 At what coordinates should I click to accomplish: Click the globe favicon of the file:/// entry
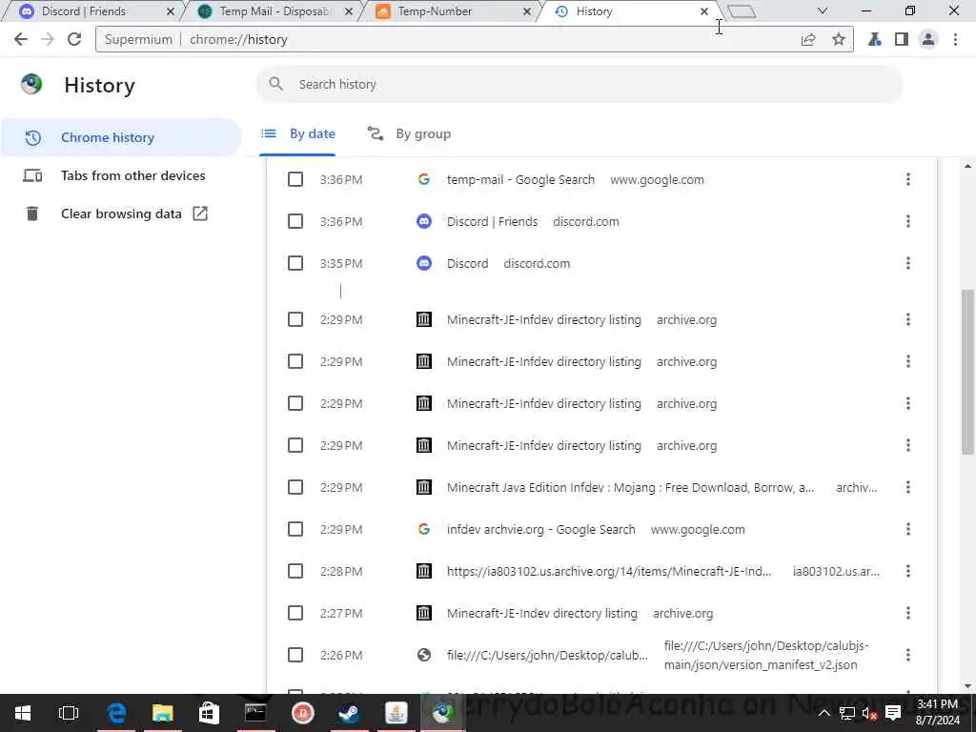[424, 655]
